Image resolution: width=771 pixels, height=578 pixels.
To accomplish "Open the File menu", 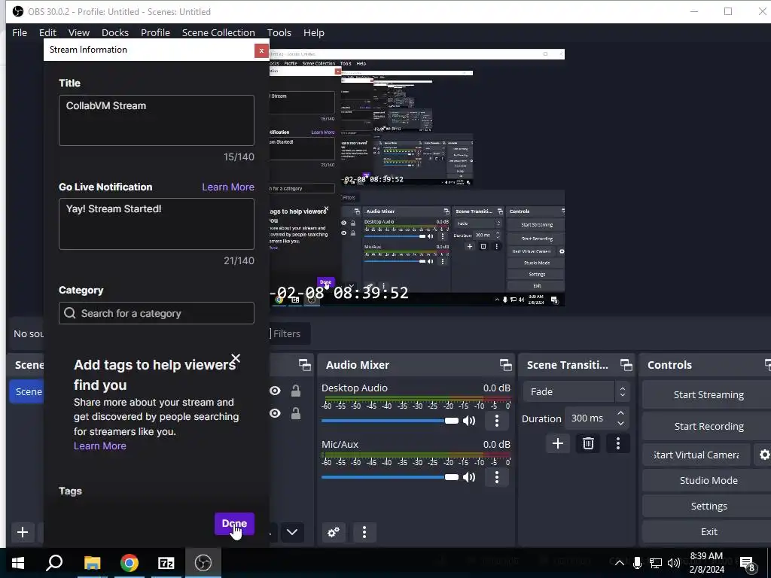I will (x=20, y=32).
